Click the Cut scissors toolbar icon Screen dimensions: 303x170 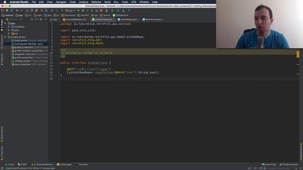click(27, 10)
